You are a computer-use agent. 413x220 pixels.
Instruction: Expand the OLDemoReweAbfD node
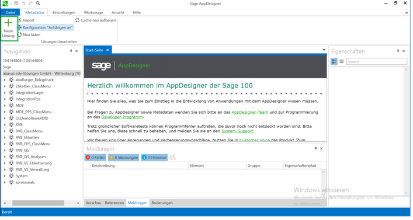click(5, 118)
